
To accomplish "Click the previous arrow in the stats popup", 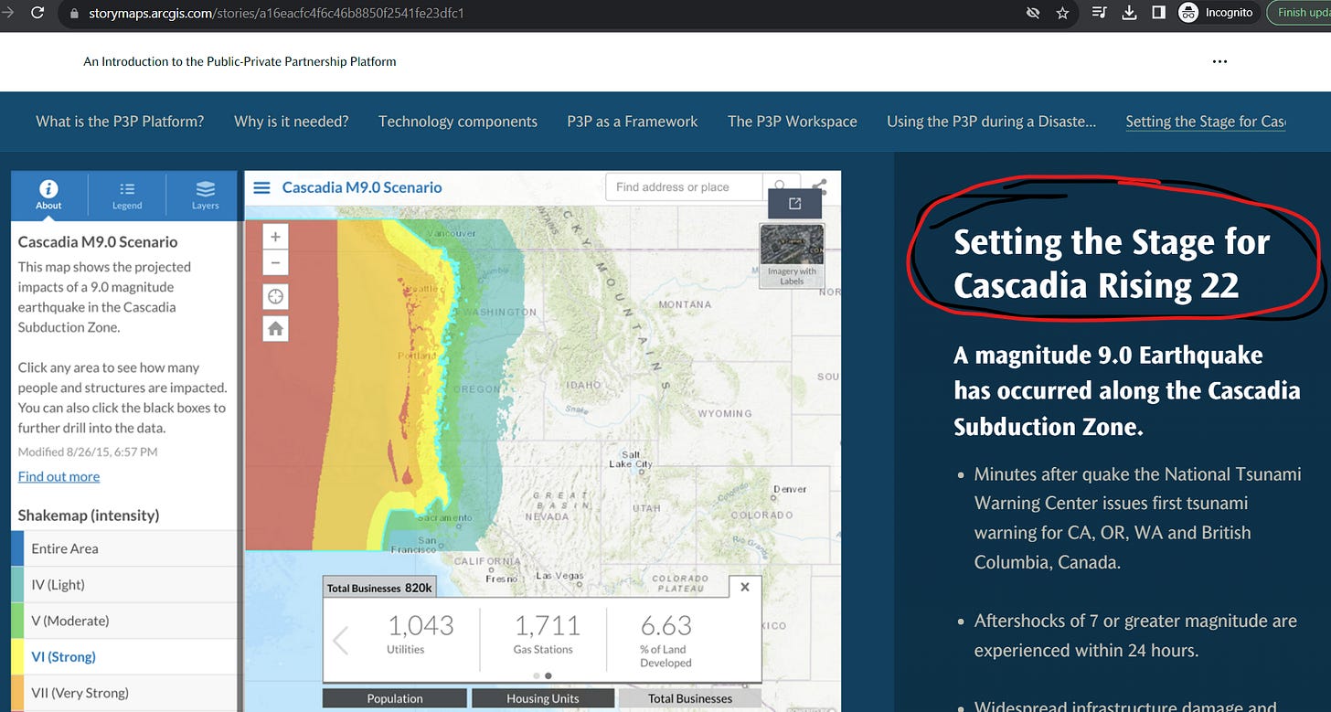I will coord(341,640).
